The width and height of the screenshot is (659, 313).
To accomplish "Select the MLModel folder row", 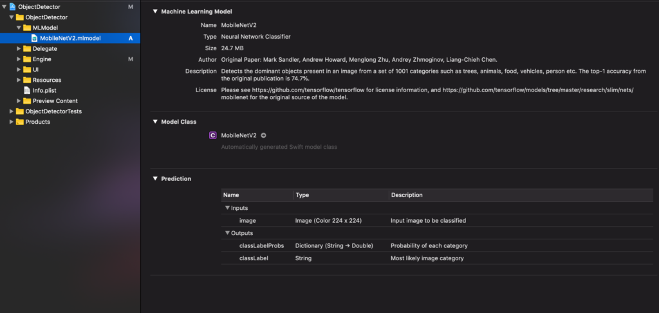I will click(70, 28).
